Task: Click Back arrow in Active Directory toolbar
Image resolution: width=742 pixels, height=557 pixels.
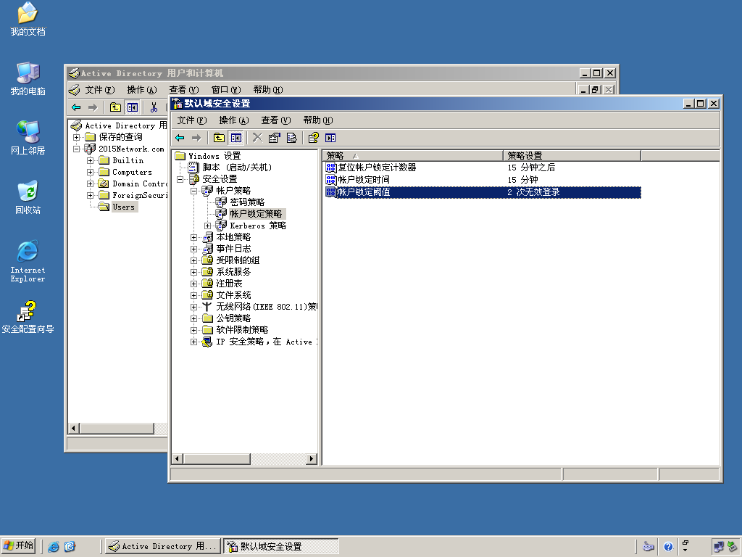Action: (76, 107)
